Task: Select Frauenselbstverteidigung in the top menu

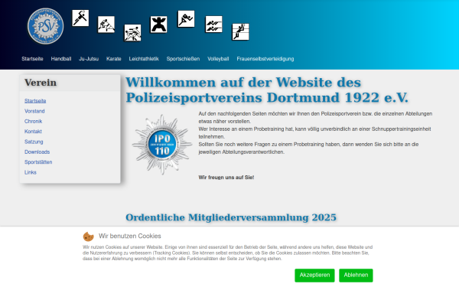Action: [x=265, y=59]
